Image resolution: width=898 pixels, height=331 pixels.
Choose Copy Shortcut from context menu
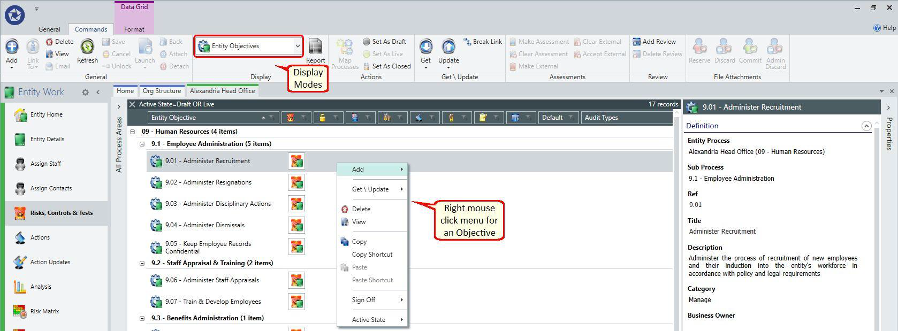coord(372,255)
